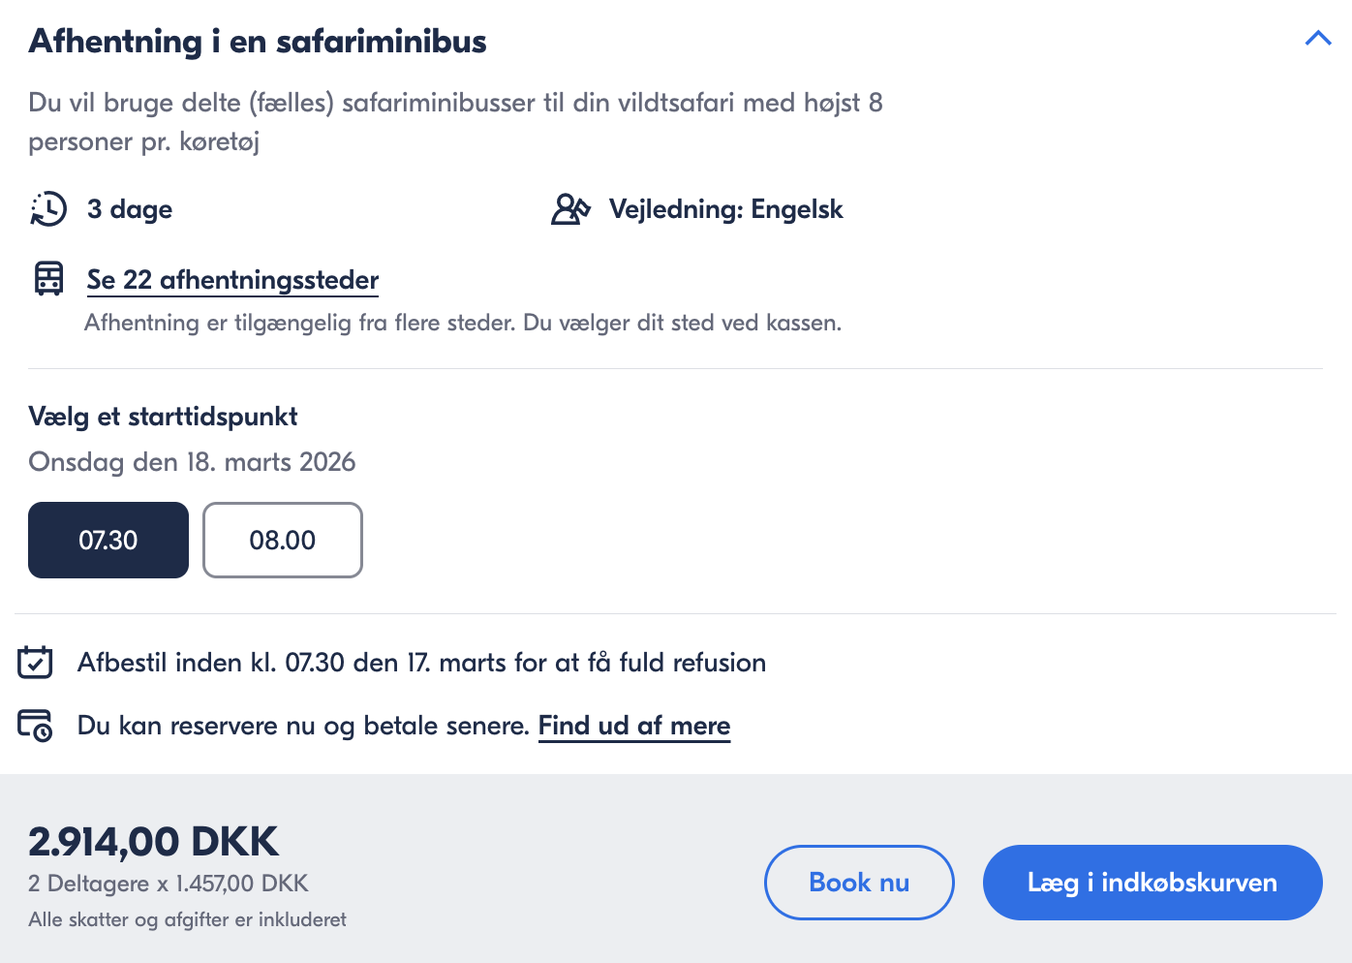
Task: Click the full refund cancellation text
Action: click(x=421, y=663)
